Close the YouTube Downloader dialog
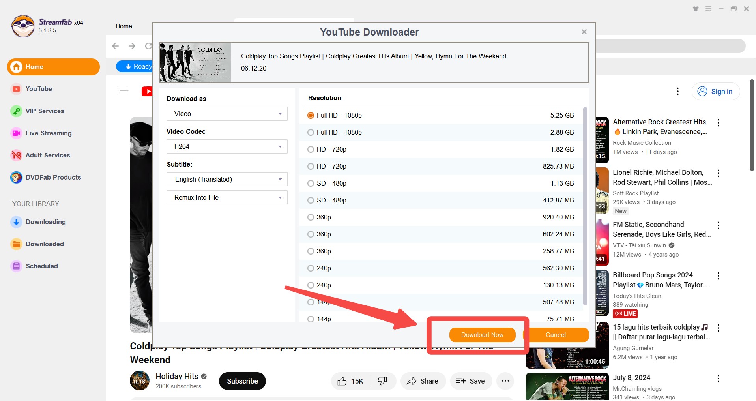 pyautogui.click(x=584, y=32)
